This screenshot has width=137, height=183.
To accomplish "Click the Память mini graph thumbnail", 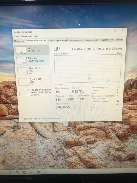I will [22, 60].
